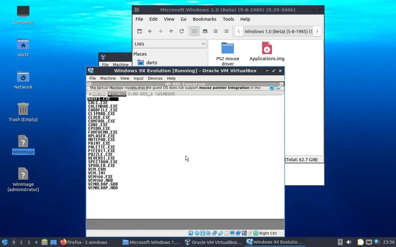Go back in the file manager
The image size is (396, 247).
pyautogui.click(x=150, y=31)
